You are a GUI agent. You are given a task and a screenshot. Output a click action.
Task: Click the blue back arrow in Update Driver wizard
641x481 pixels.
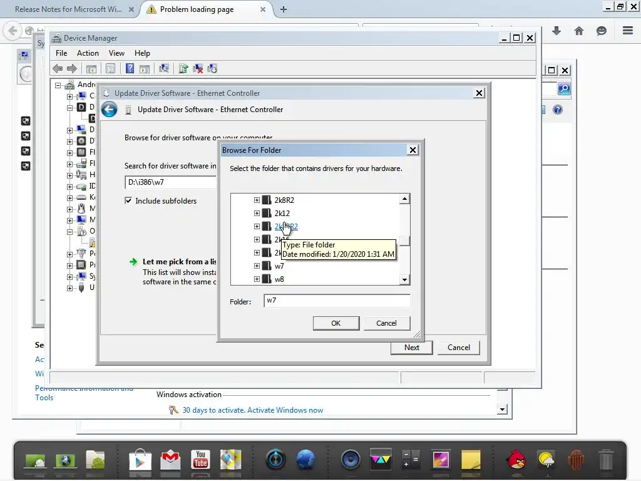pyautogui.click(x=109, y=110)
